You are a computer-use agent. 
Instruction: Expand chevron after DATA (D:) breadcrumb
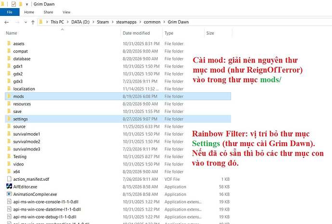[93, 22]
